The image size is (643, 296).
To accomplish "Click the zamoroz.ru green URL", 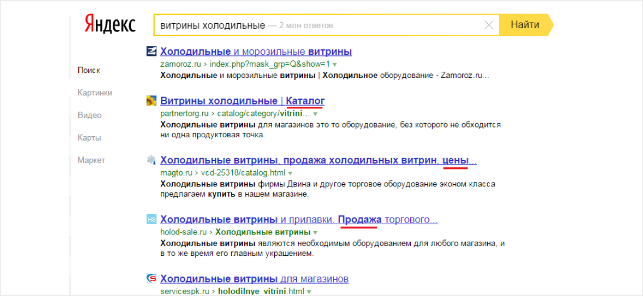I will click(245, 64).
